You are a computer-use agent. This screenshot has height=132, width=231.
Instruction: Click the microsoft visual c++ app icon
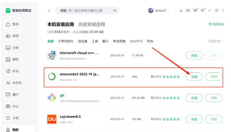coord(52,55)
